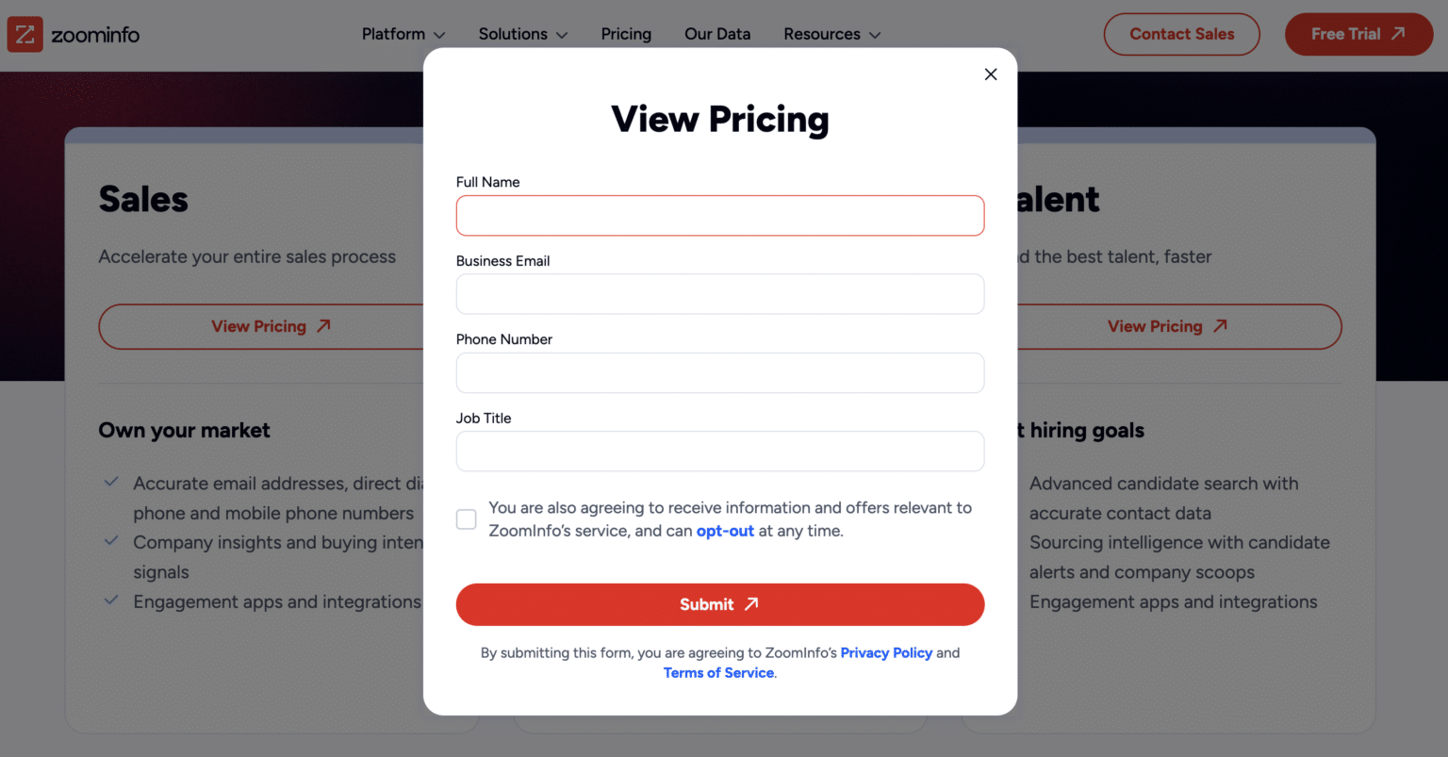Click the checkmark icon beside Engagement apps and integrations
Viewport: 1448px width, 757px height.
(x=111, y=601)
